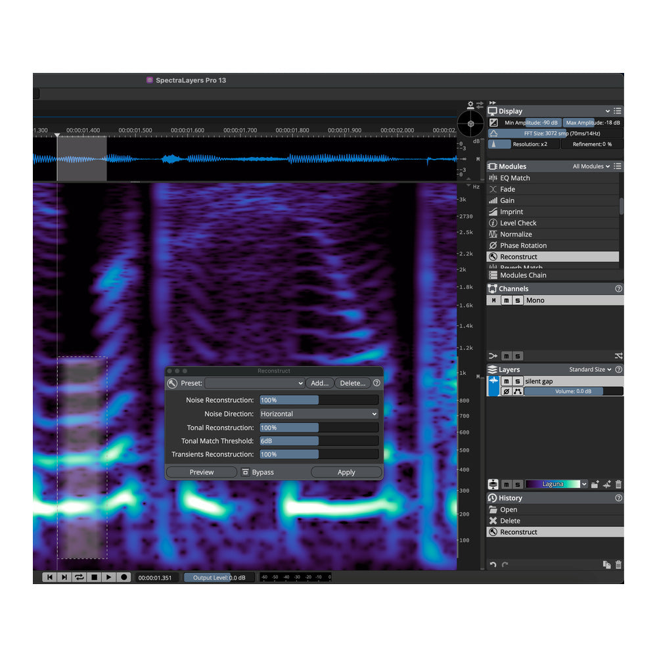Click the History panel trash icon
This screenshot has height=657, width=657.
tap(618, 565)
